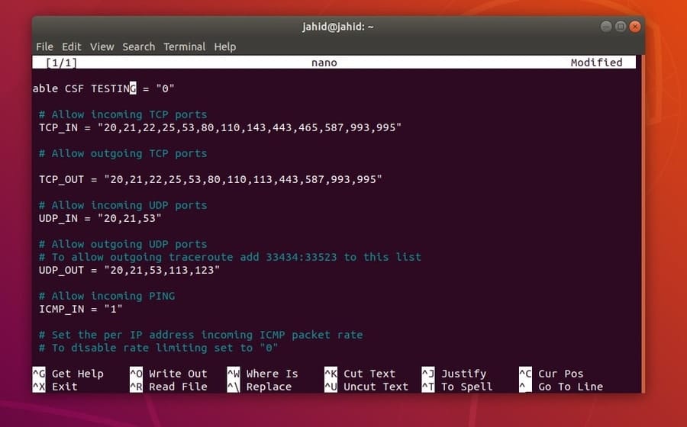Click the [1/1] buffer indicator

[x=61, y=63]
